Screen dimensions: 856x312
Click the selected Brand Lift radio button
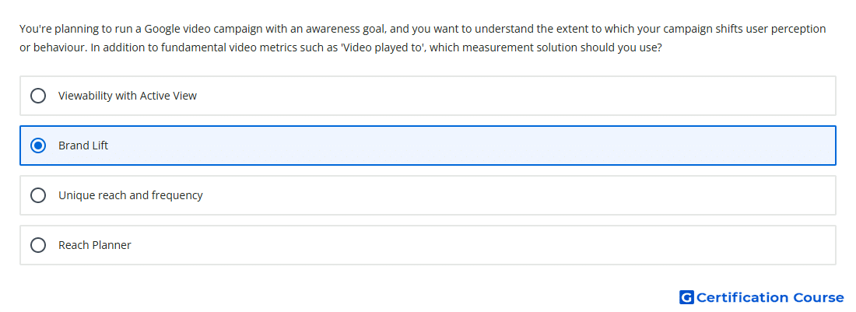pos(38,145)
